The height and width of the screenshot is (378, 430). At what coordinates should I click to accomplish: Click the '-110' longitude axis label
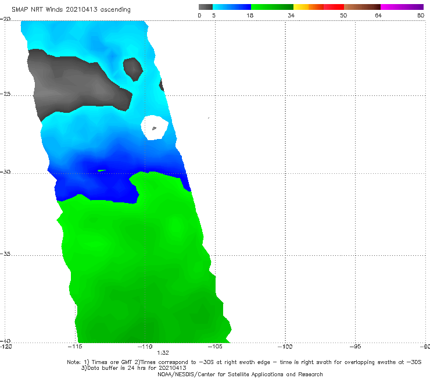point(145,347)
